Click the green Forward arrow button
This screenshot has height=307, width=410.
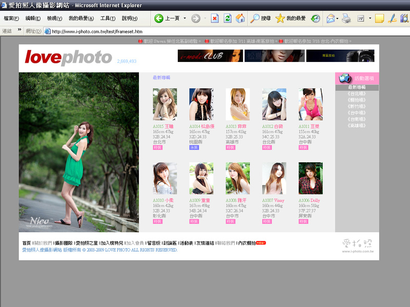pos(196,18)
